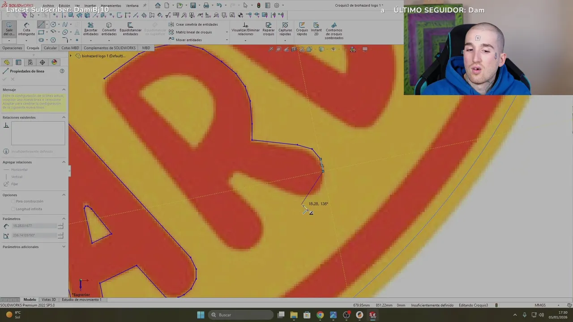Screen dimensions: 573x322
Task: Collapse the Parámetros section
Action: [64, 219]
